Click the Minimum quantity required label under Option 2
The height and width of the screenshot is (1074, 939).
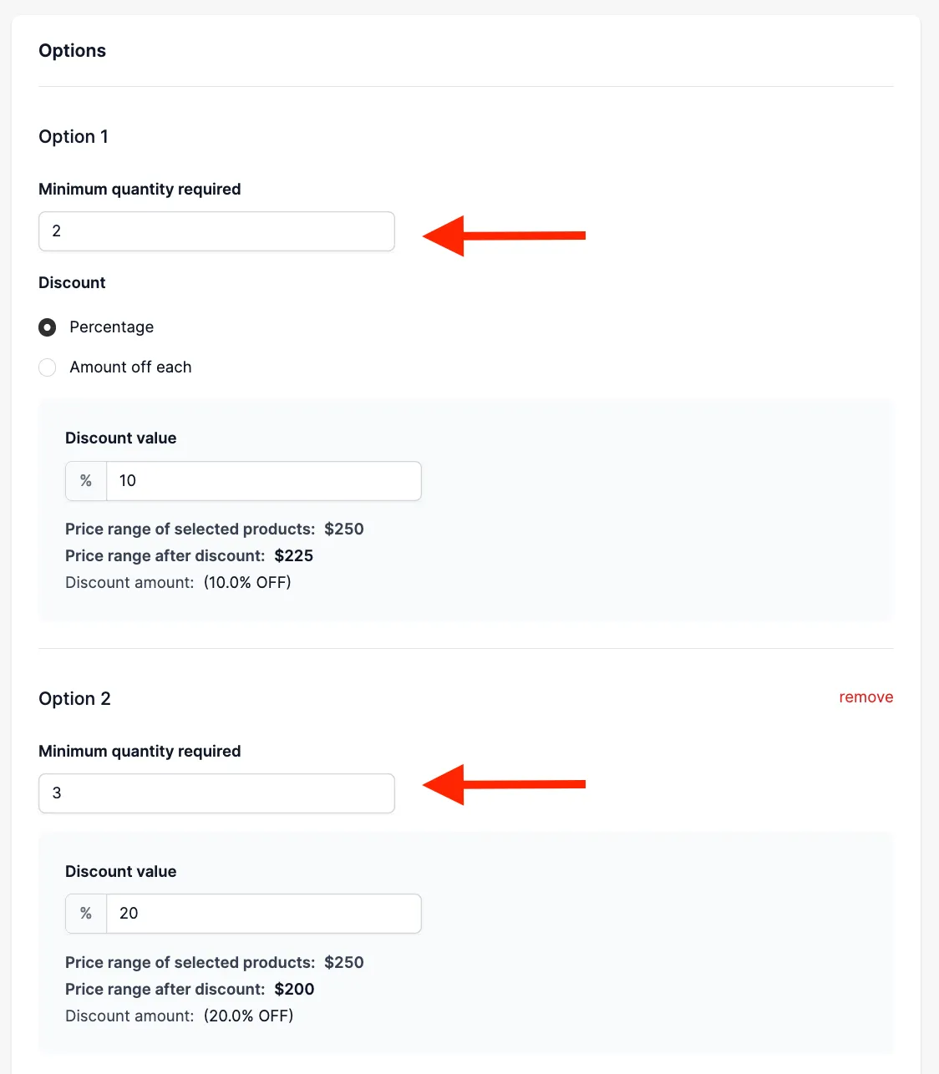pyautogui.click(x=140, y=752)
